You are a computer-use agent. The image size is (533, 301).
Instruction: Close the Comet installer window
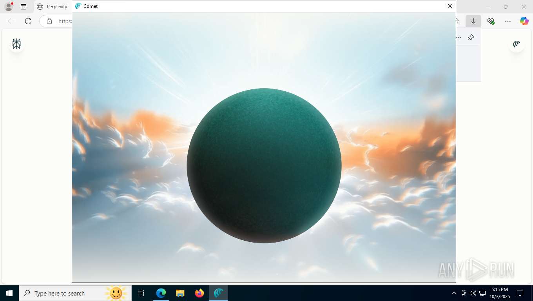pos(450,6)
